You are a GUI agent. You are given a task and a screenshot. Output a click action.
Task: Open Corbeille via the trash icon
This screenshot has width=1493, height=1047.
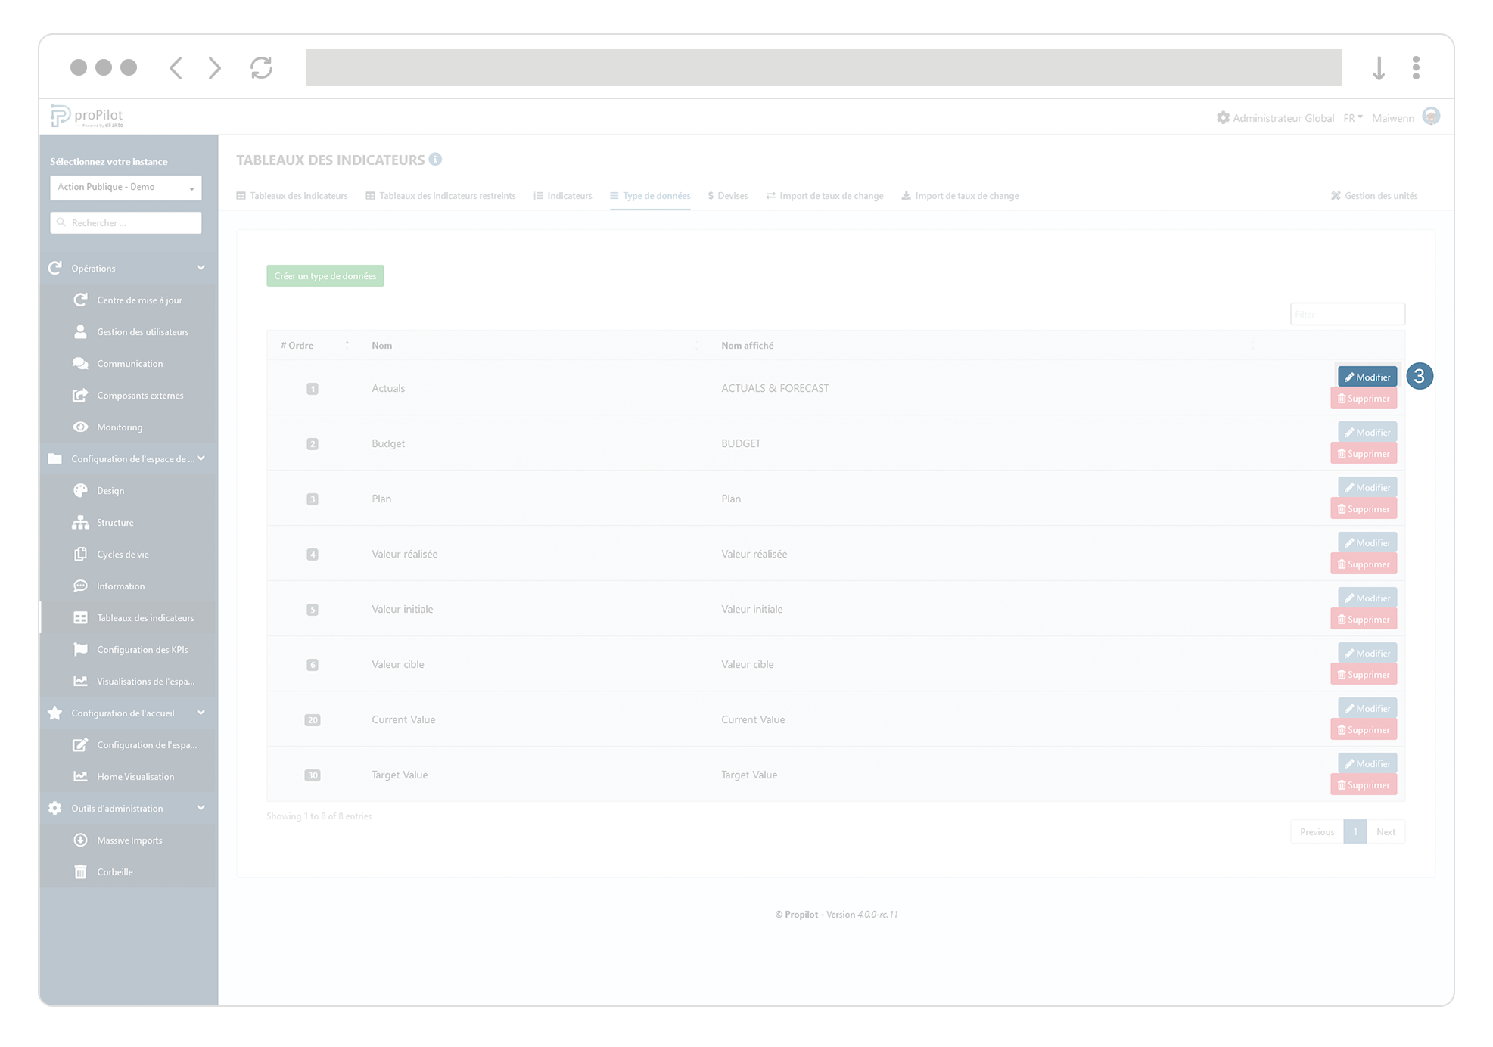[x=80, y=871]
